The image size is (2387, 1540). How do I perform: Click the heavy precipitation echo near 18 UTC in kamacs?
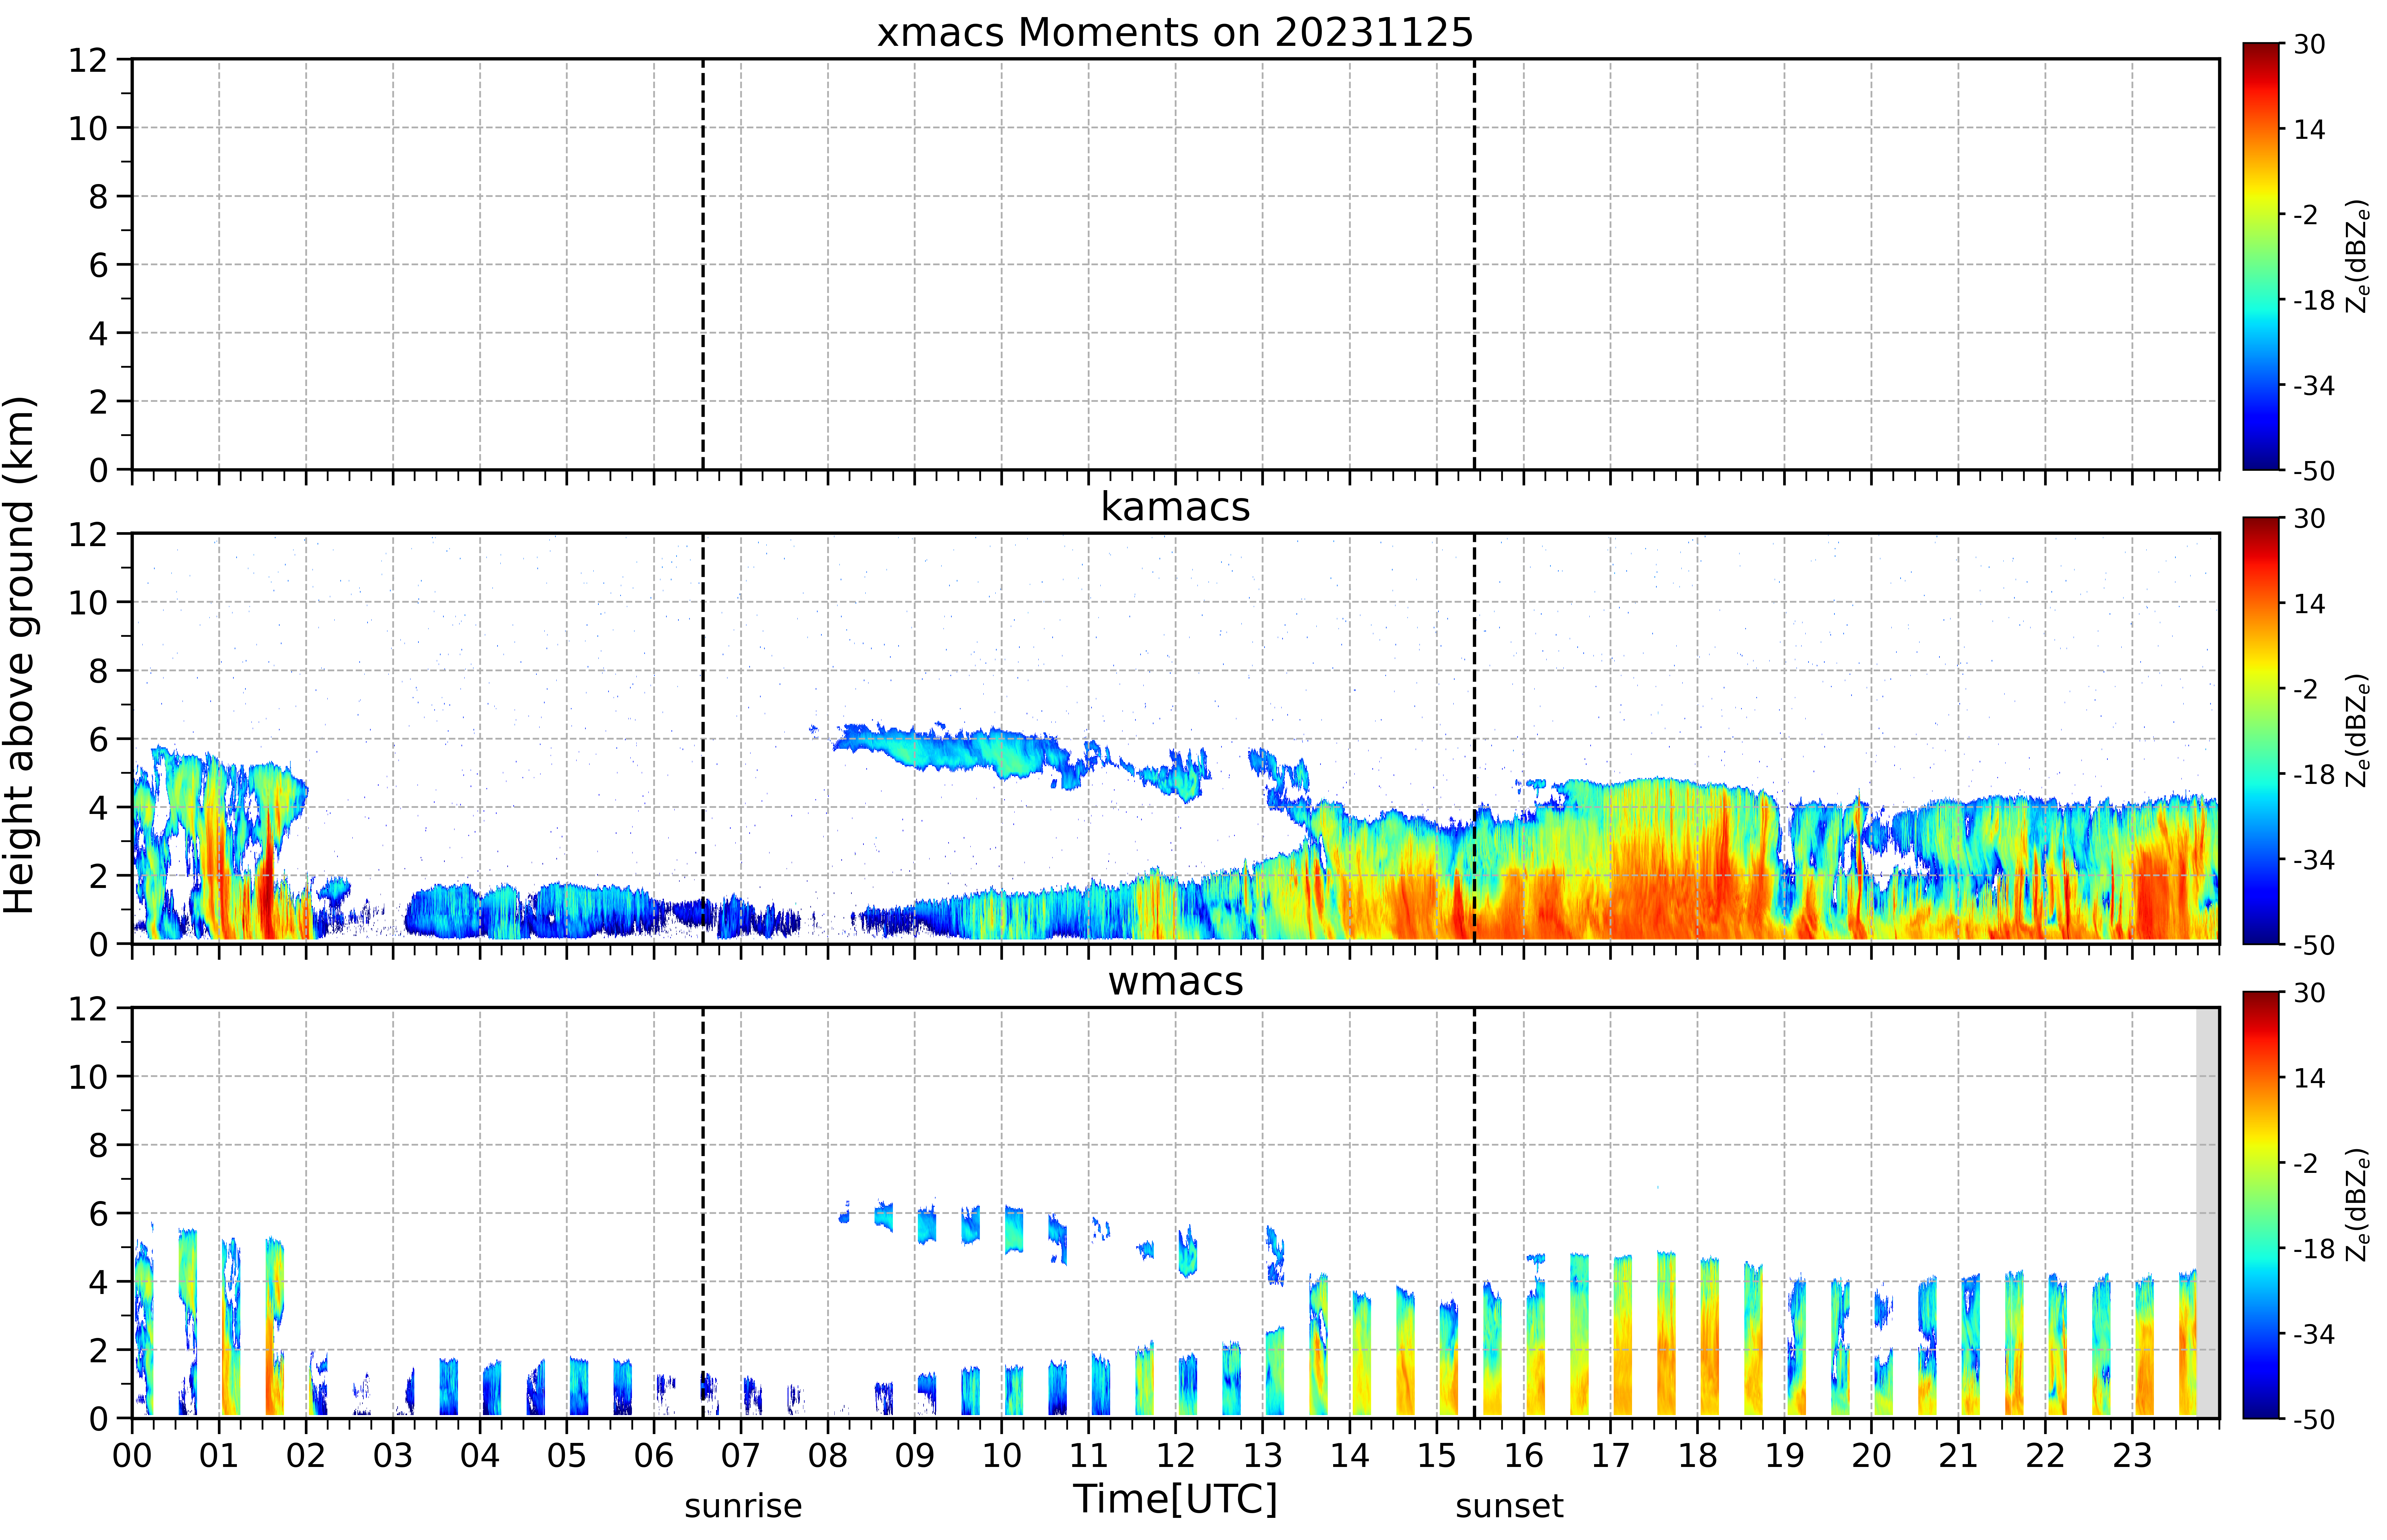point(1690,860)
